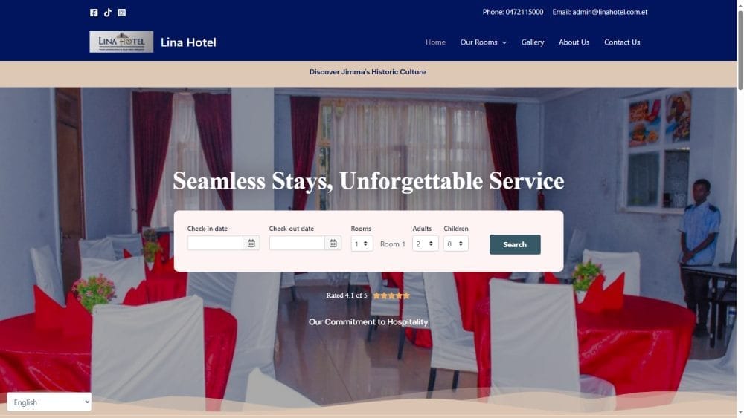This screenshot has height=418, width=744.
Task: Open the Children count dropdown
Action: [456, 244]
